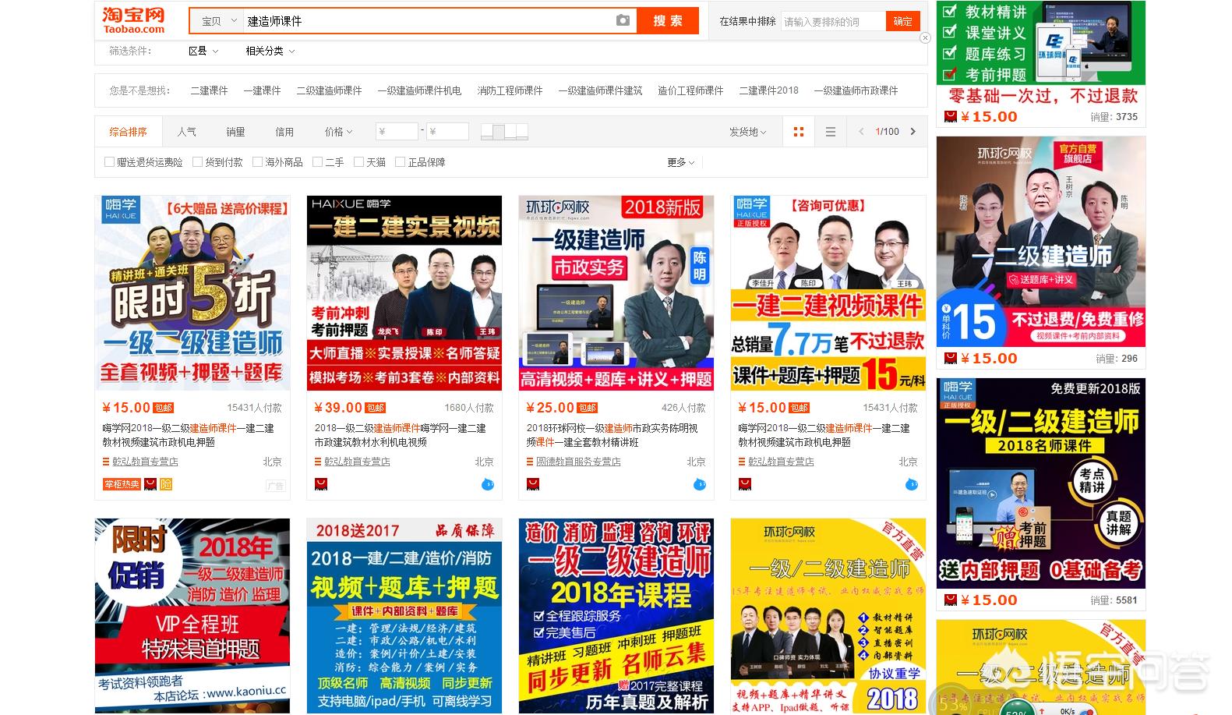The width and height of the screenshot is (1232, 715).
Task: Click 确定 to exclude words
Action: click(903, 21)
